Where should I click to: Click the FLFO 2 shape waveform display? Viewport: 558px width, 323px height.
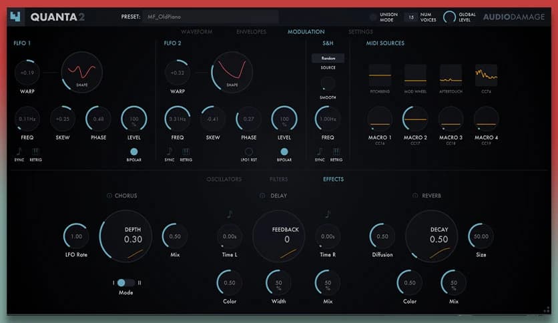coord(232,72)
